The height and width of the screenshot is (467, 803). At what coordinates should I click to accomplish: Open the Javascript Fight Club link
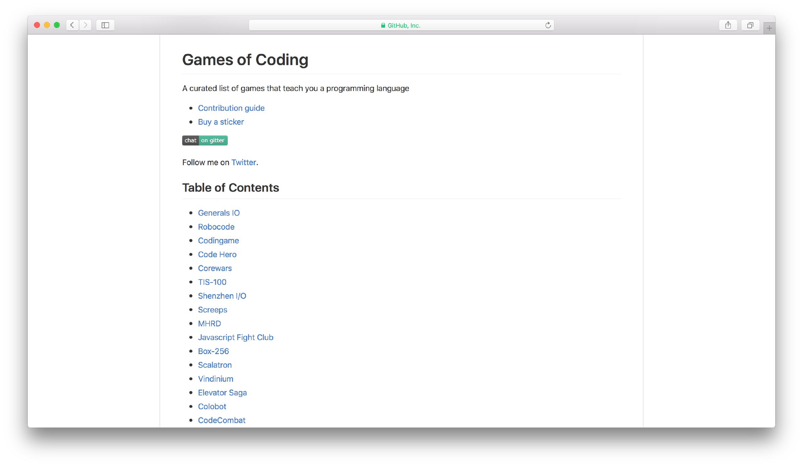point(236,338)
